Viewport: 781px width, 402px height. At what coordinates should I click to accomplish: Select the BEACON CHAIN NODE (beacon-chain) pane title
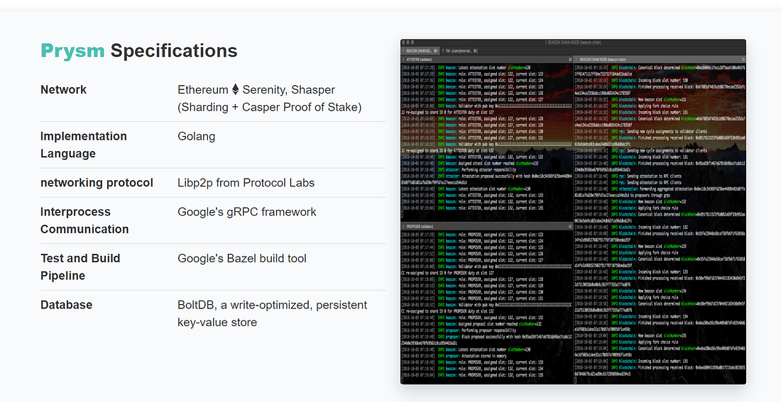click(603, 60)
